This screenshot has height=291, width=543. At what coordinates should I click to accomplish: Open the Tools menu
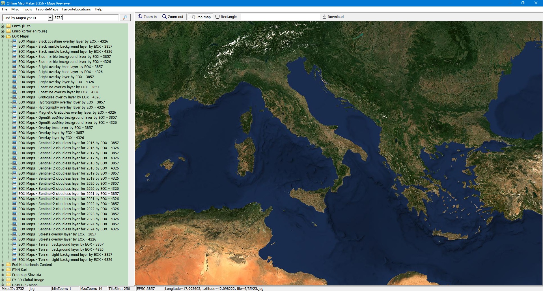[x=27, y=9]
